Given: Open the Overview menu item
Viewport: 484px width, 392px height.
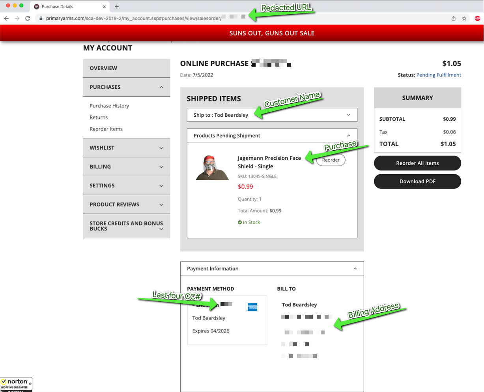Looking at the screenshot, I should click(103, 68).
